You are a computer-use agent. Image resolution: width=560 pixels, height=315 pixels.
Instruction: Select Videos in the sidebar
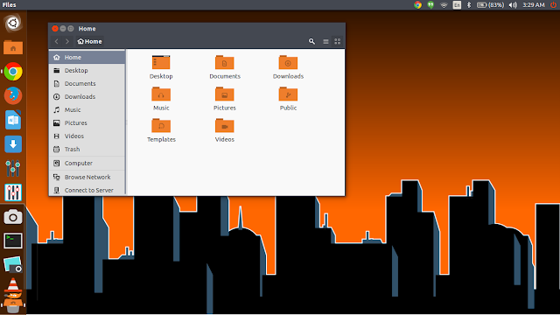[x=87, y=136]
